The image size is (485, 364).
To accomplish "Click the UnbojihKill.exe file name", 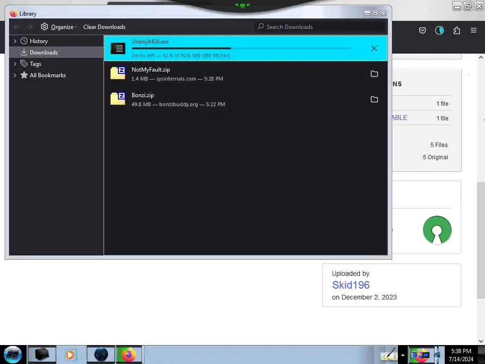I will point(150,42).
